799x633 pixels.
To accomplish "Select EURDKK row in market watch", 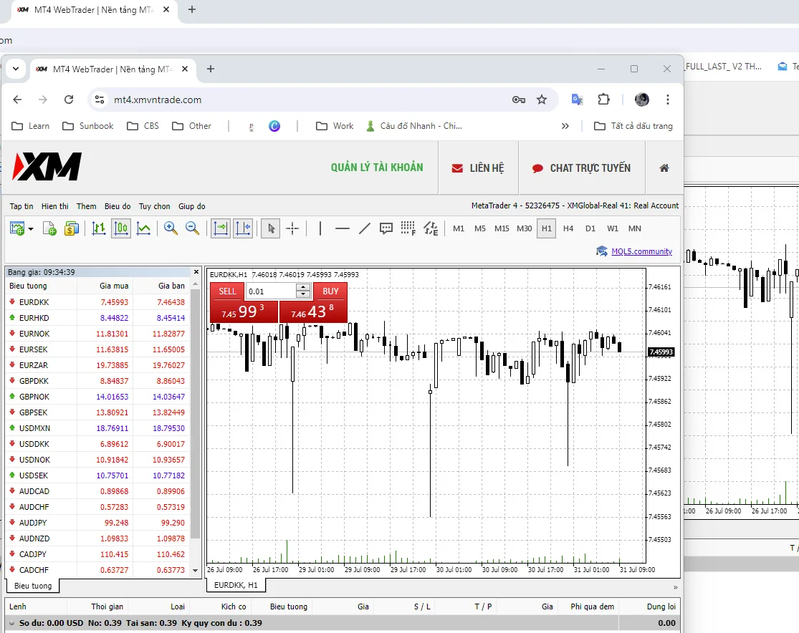I will click(x=97, y=302).
